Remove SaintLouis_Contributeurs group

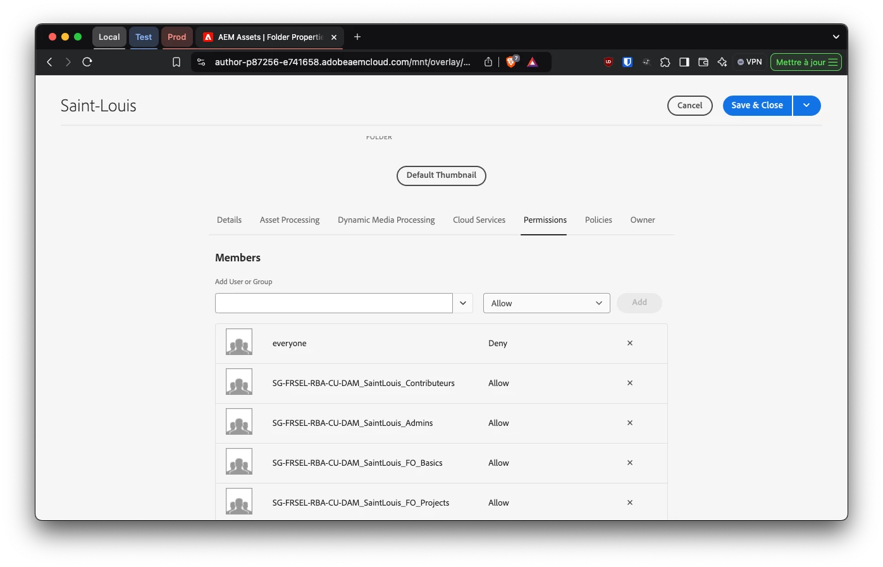tap(630, 383)
